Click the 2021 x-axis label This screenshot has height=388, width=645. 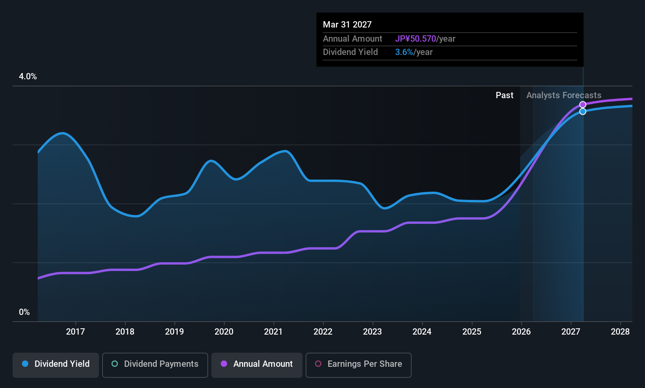(x=273, y=331)
